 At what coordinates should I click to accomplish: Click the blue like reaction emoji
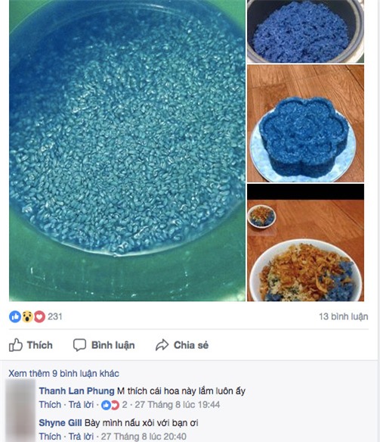(15, 316)
